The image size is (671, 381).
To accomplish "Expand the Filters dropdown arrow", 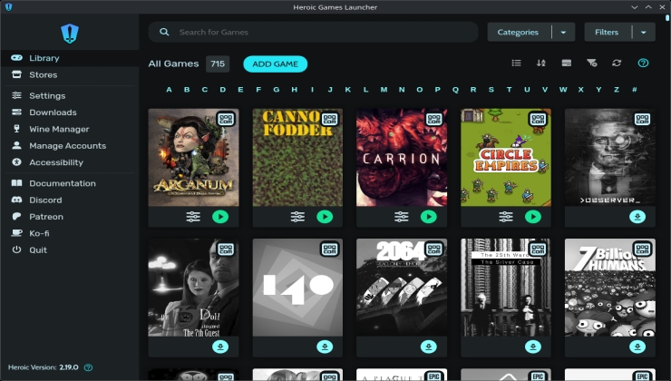I will (x=643, y=33).
